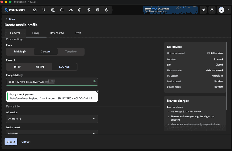This screenshot has height=151, width=232.
Task: Expand the account menu chevron
Action: tap(228, 10)
